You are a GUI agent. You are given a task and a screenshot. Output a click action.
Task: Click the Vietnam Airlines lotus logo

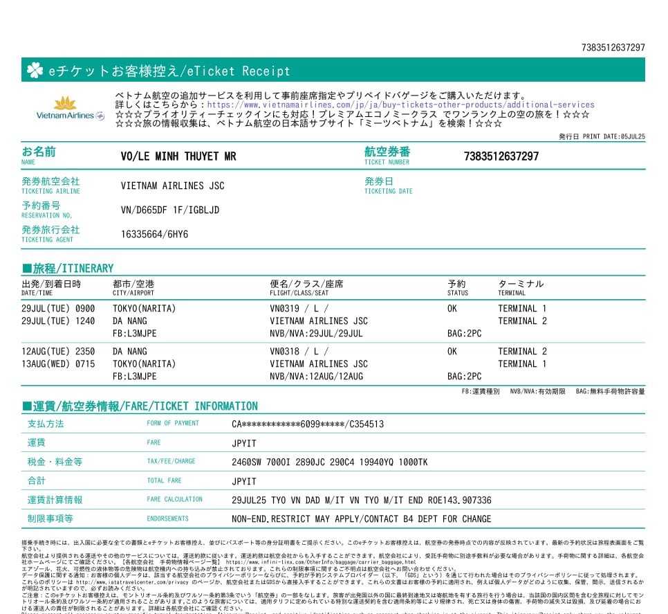pyautogui.click(x=65, y=104)
